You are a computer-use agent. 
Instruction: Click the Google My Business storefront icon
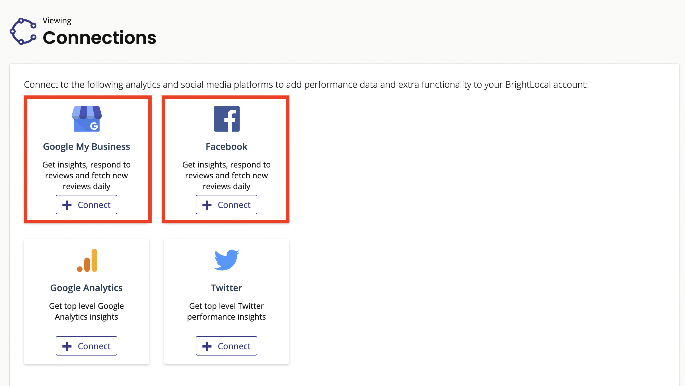87,119
